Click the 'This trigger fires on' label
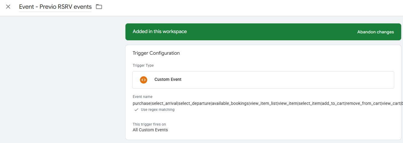Screen dimensions: 403x143 [x=149, y=124]
